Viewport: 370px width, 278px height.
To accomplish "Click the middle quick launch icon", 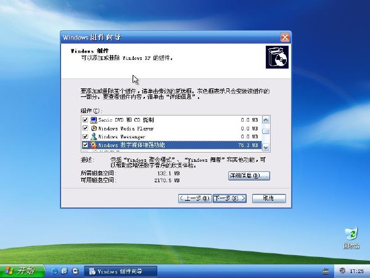I will (64, 271).
